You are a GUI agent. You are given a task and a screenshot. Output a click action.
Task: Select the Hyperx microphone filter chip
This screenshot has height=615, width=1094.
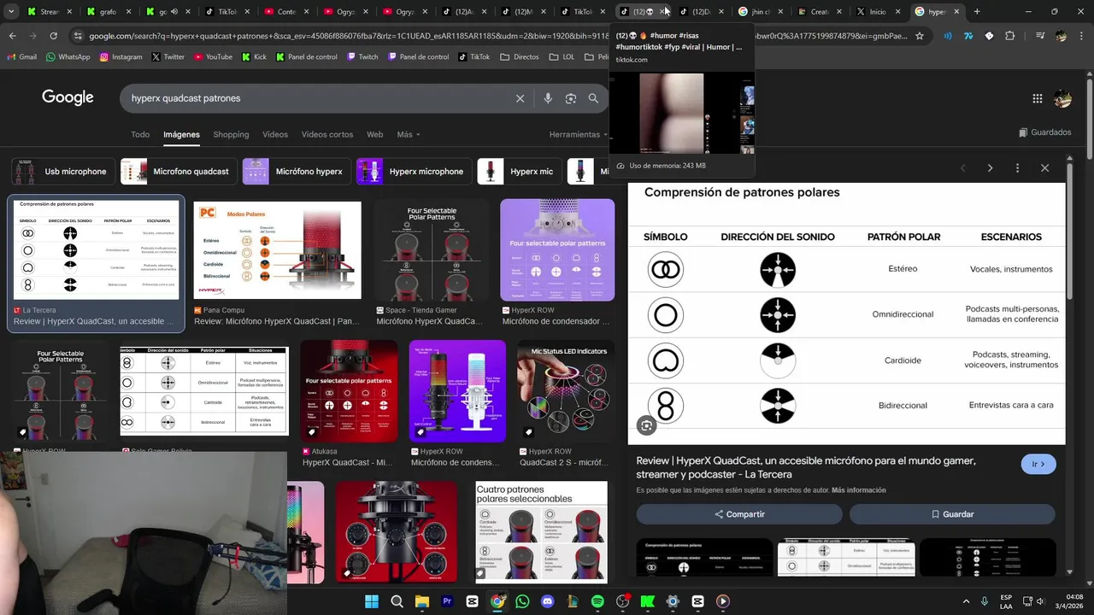(414, 172)
